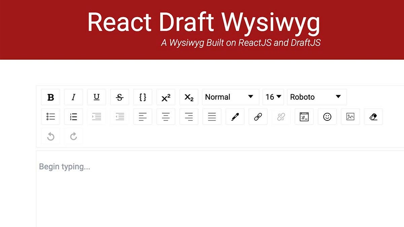The width and height of the screenshot is (404, 227).
Task: Apply italic styling
Action: pos(73,97)
